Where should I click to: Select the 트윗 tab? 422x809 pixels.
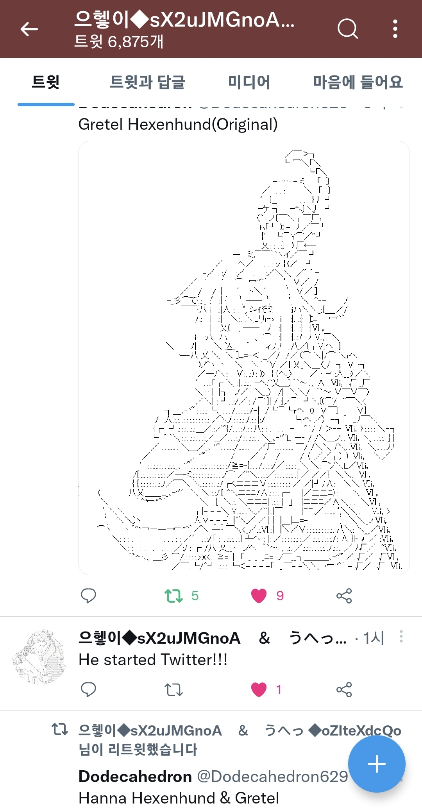pos(46,82)
